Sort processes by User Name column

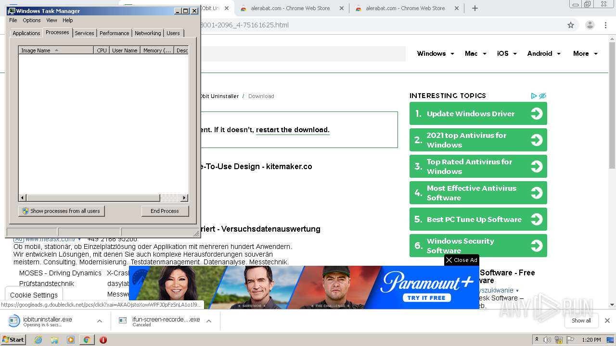pos(125,50)
